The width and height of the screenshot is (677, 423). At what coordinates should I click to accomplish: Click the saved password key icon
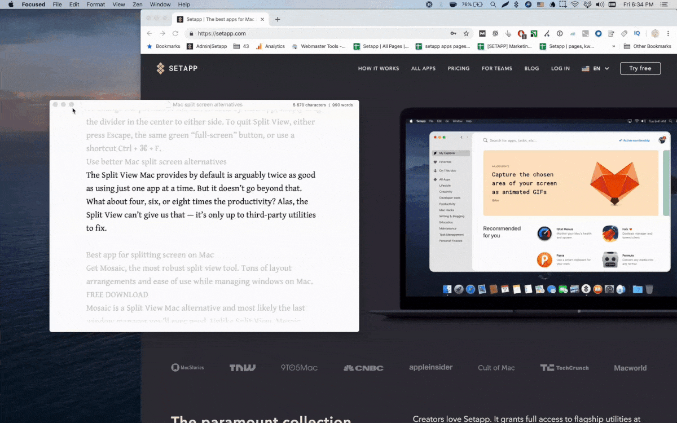[453, 33]
